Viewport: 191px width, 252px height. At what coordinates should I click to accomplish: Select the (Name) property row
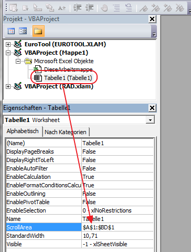click(44, 143)
